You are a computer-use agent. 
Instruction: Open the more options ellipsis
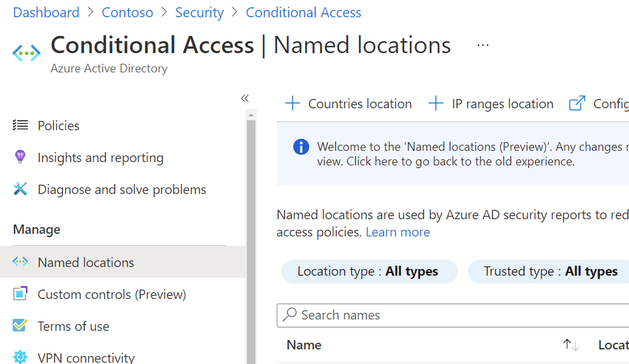point(482,45)
